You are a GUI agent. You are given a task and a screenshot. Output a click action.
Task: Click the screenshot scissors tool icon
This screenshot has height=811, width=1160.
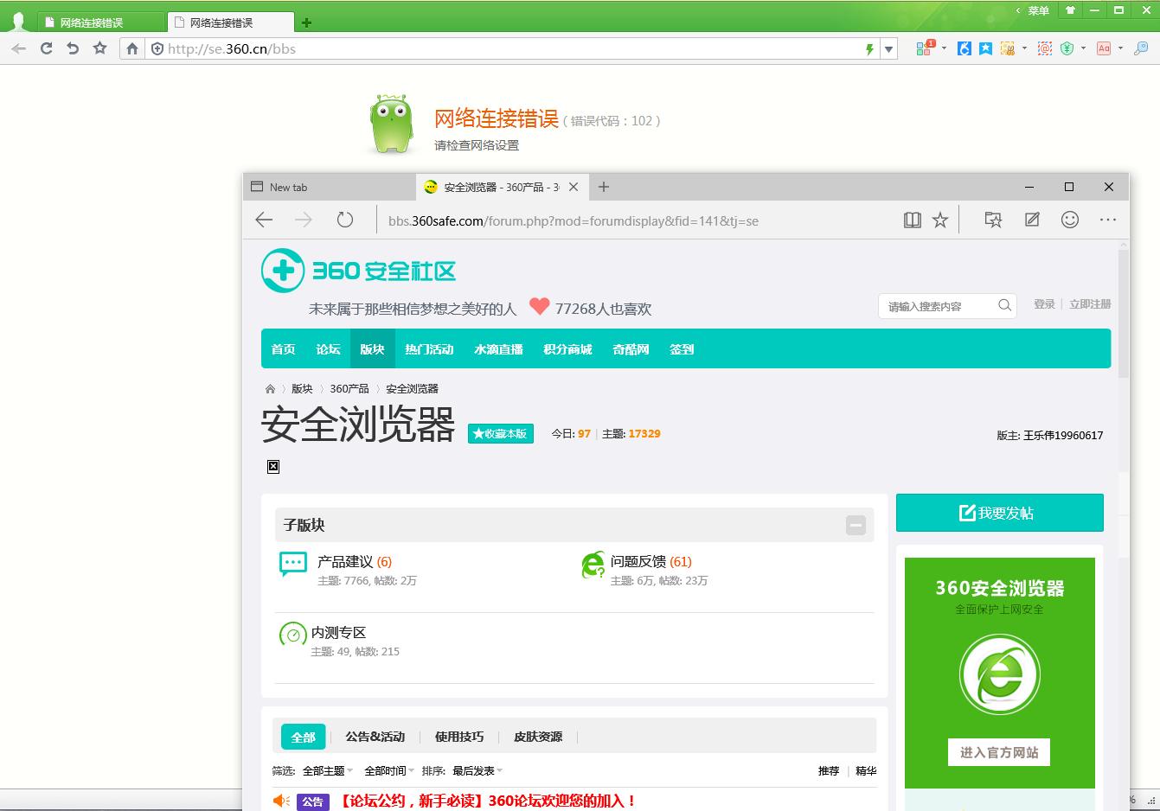pyautogui.click(x=1008, y=48)
